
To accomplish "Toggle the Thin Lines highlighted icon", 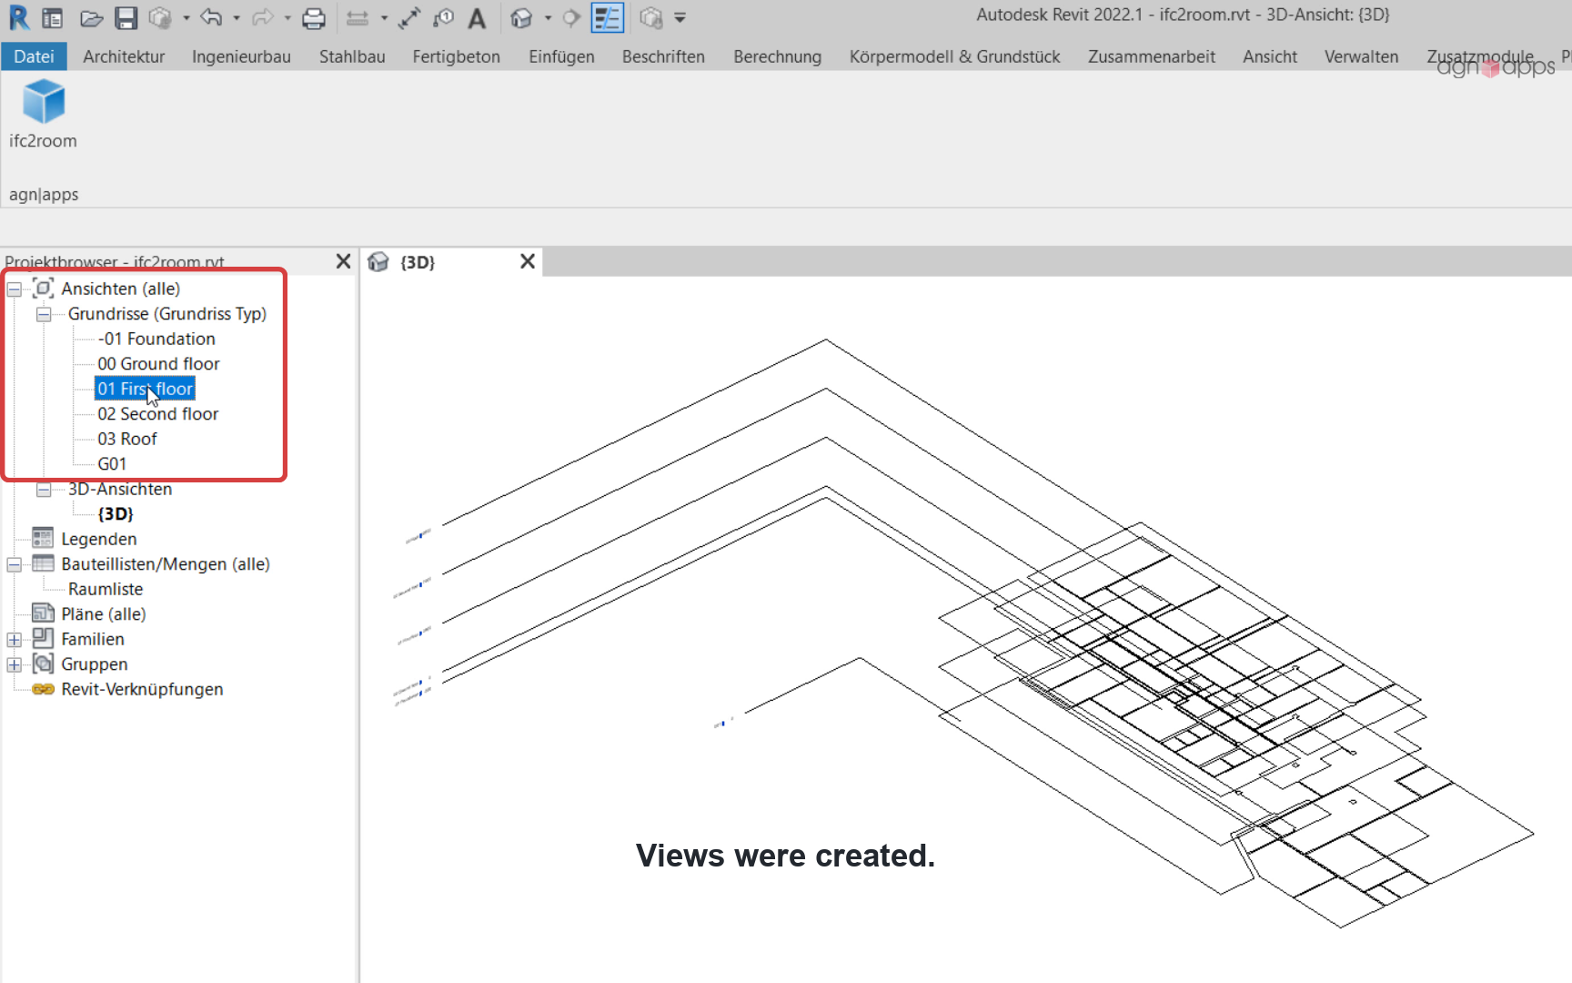I will [x=607, y=18].
